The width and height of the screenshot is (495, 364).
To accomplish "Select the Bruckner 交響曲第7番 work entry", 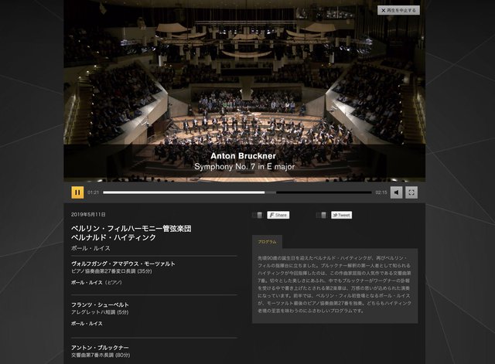I will 101,355.
